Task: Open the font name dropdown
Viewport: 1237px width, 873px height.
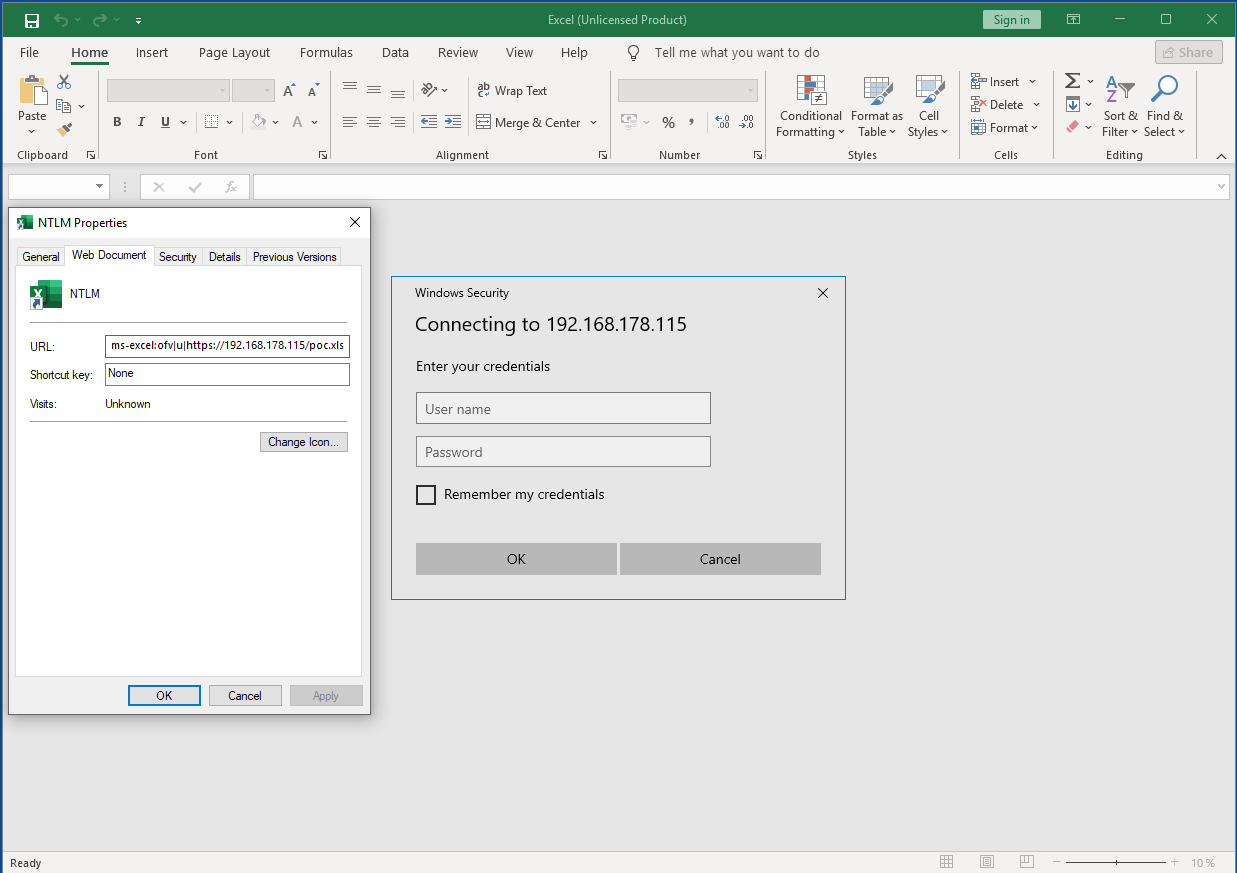Action: pyautogui.click(x=222, y=90)
